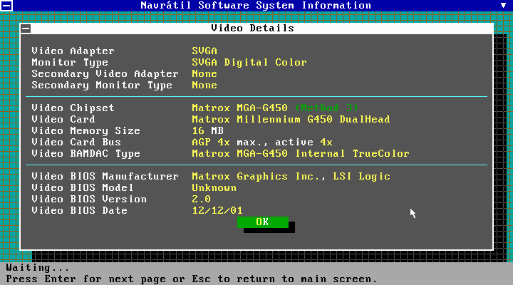Select 'Secondary Monitor Type' label

[102, 85]
